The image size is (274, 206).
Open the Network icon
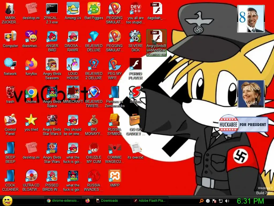point(10,67)
